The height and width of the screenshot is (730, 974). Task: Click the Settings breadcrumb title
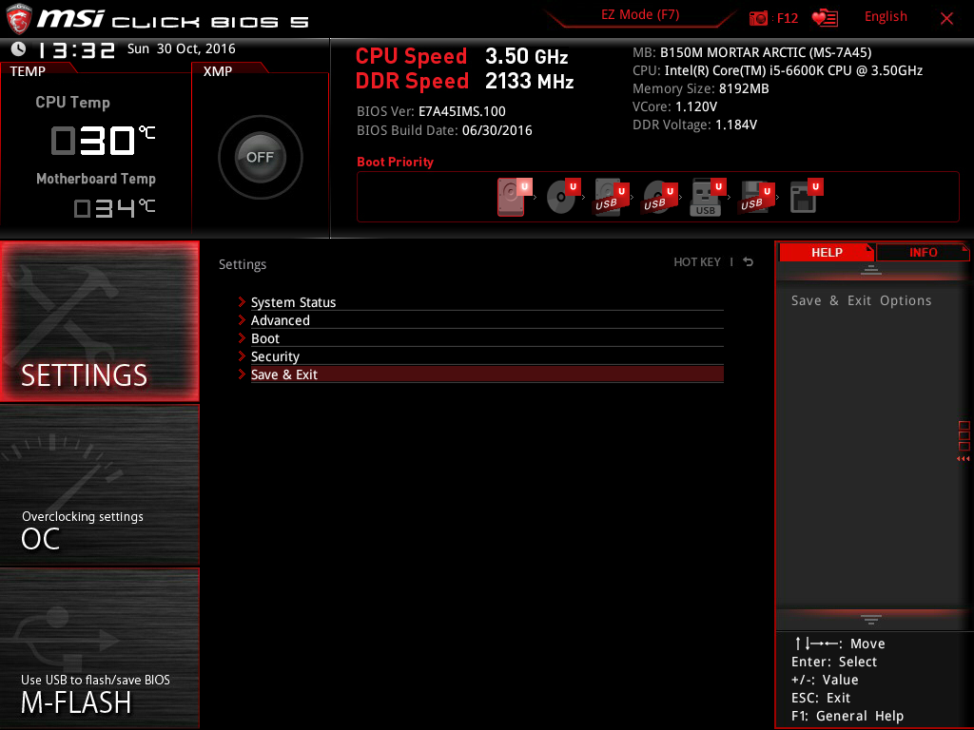[x=243, y=264]
